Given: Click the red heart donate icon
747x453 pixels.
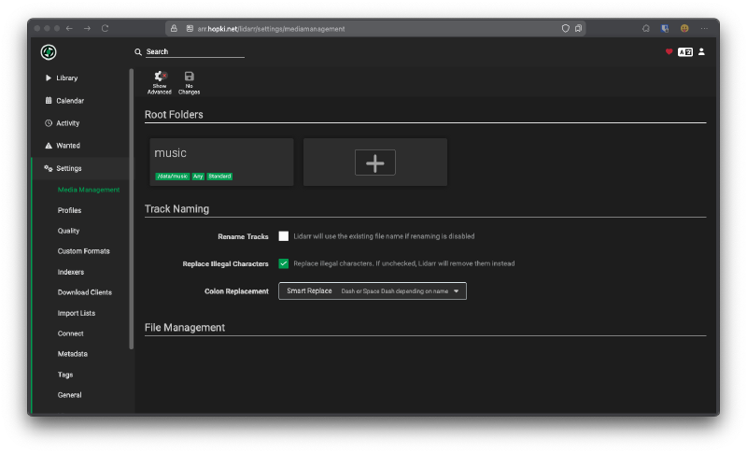Looking at the screenshot, I should [x=669, y=52].
